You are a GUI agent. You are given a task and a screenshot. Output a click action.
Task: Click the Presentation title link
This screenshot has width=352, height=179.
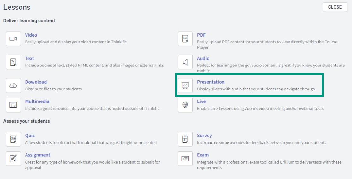pyautogui.click(x=211, y=82)
